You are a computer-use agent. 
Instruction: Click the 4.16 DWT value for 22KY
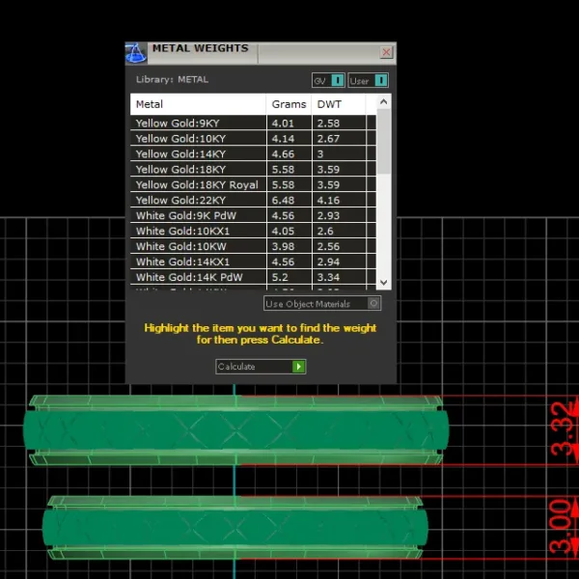(x=328, y=200)
